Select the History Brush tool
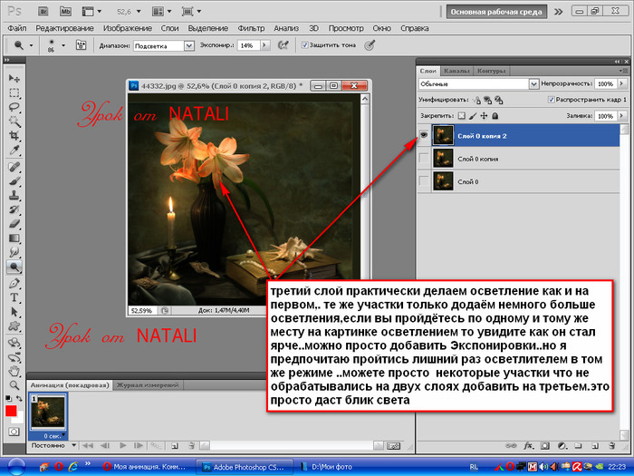 [x=14, y=209]
